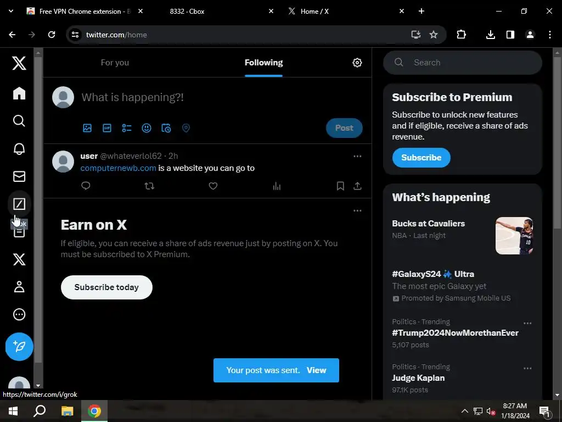The width and height of the screenshot is (562, 422).
Task: Switch to Free VPN Chrome extension tab
Action: click(85, 11)
